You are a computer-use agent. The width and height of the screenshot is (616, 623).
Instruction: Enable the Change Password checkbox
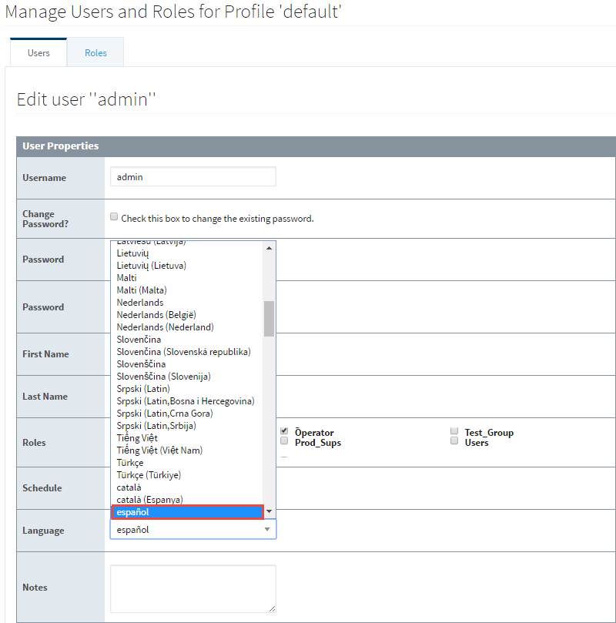point(114,216)
